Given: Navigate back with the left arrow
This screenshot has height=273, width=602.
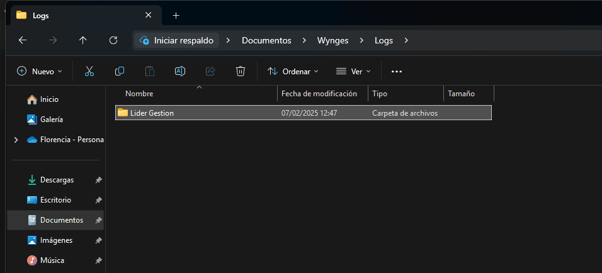Looking at the screenshot, I should (23, 40).
